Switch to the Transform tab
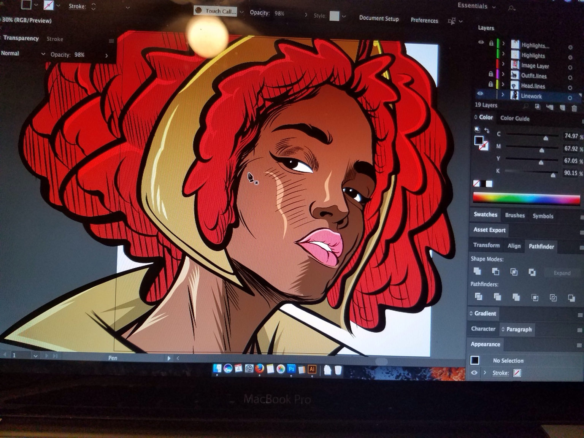 tap(486, 245)
